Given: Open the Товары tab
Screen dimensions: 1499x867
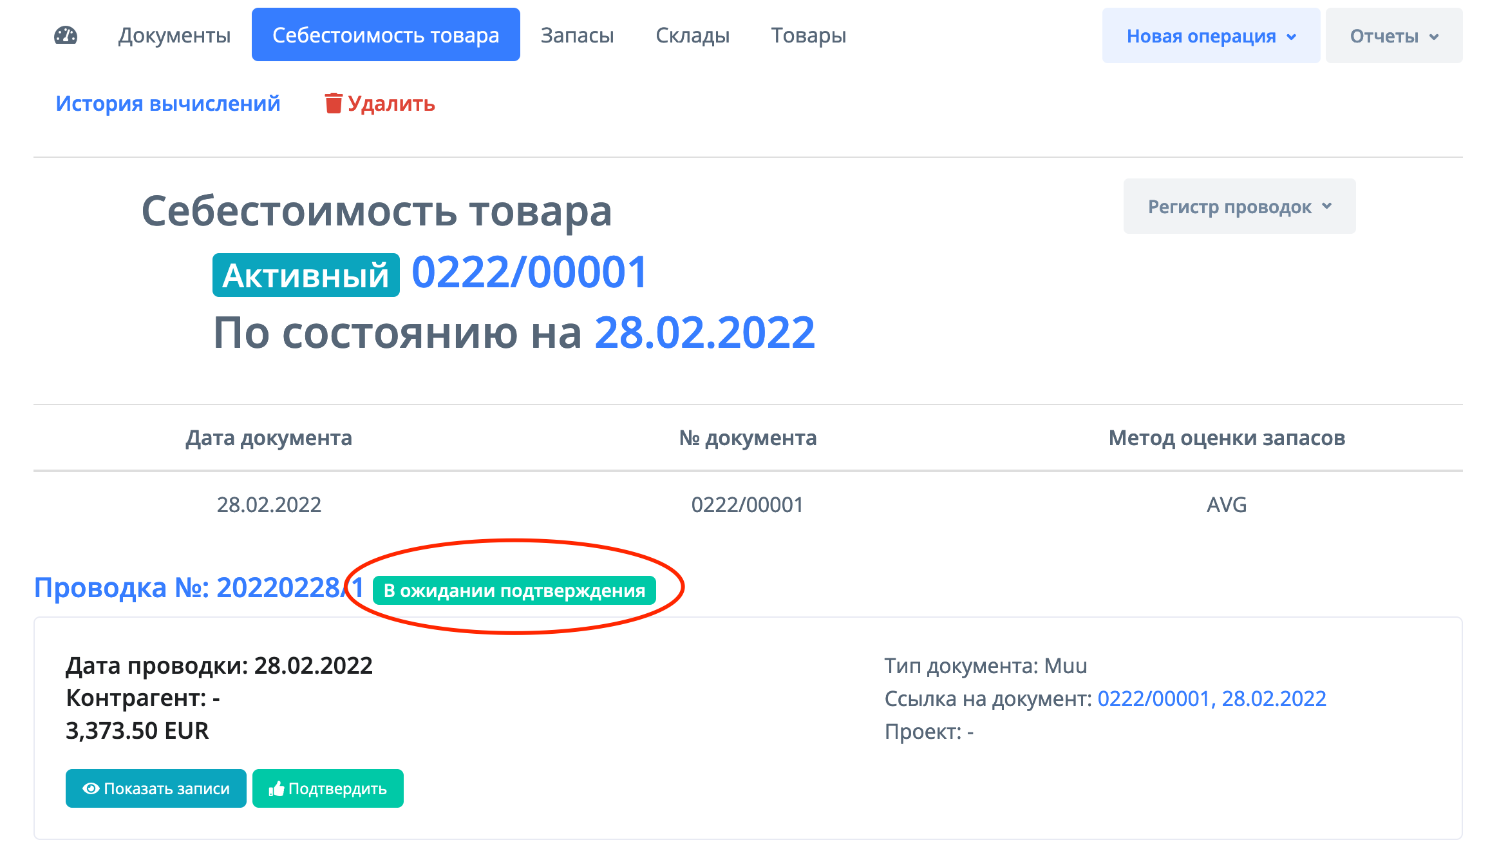Looking at the screenshot, I should [x=808, y=35].
